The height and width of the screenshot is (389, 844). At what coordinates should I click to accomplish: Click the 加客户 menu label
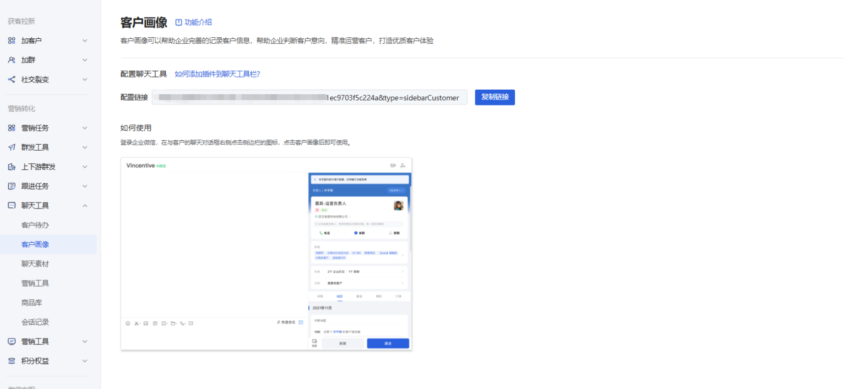(x=31, y=41)
